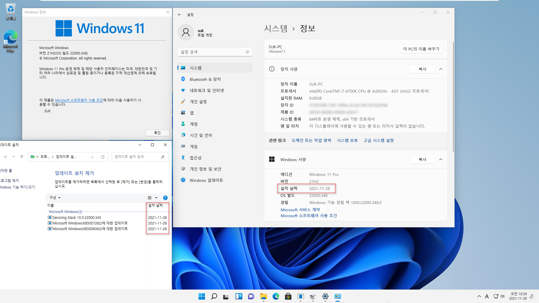
Task: Go up one level in update window
Action: point(22,157)
